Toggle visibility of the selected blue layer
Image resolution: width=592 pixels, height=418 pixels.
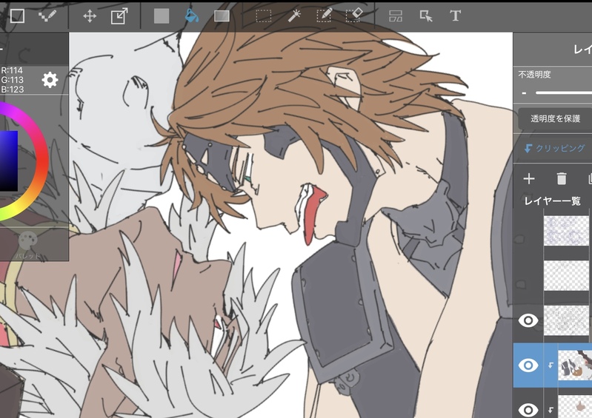(x=528, y=365)
